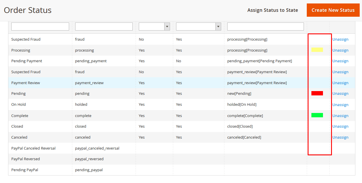The height and width of the screenshot is (183, 362).
Task: Unassign the Pending Payment status
Action: point(340,61)
